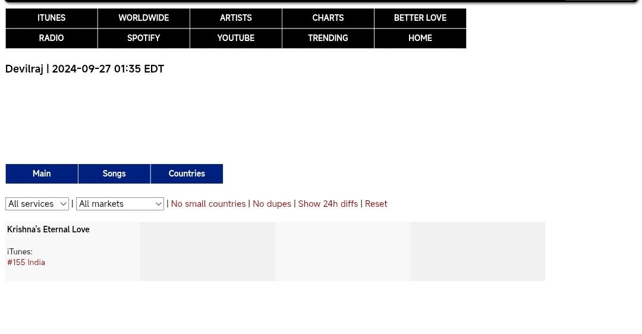View the Trending page
642x334 pixels.
click(328, 39)
